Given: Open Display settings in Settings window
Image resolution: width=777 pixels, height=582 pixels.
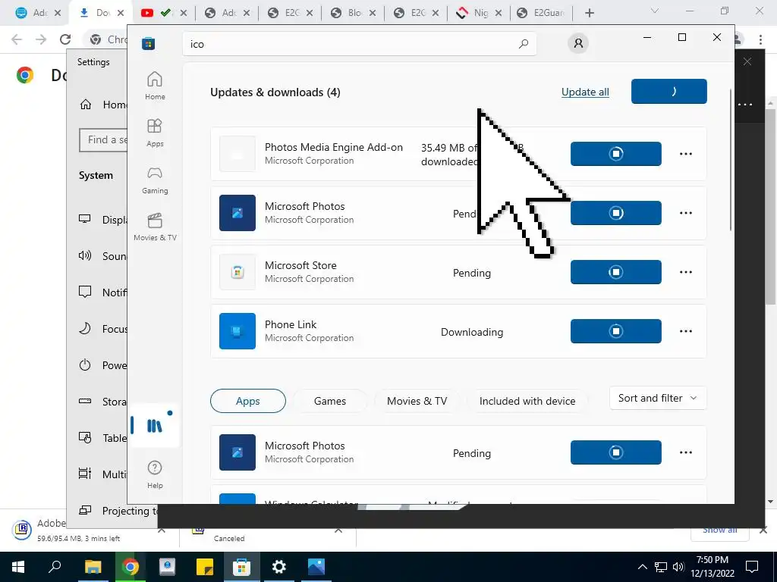Looking at the screenshot, I should click(x=102, y=220).
